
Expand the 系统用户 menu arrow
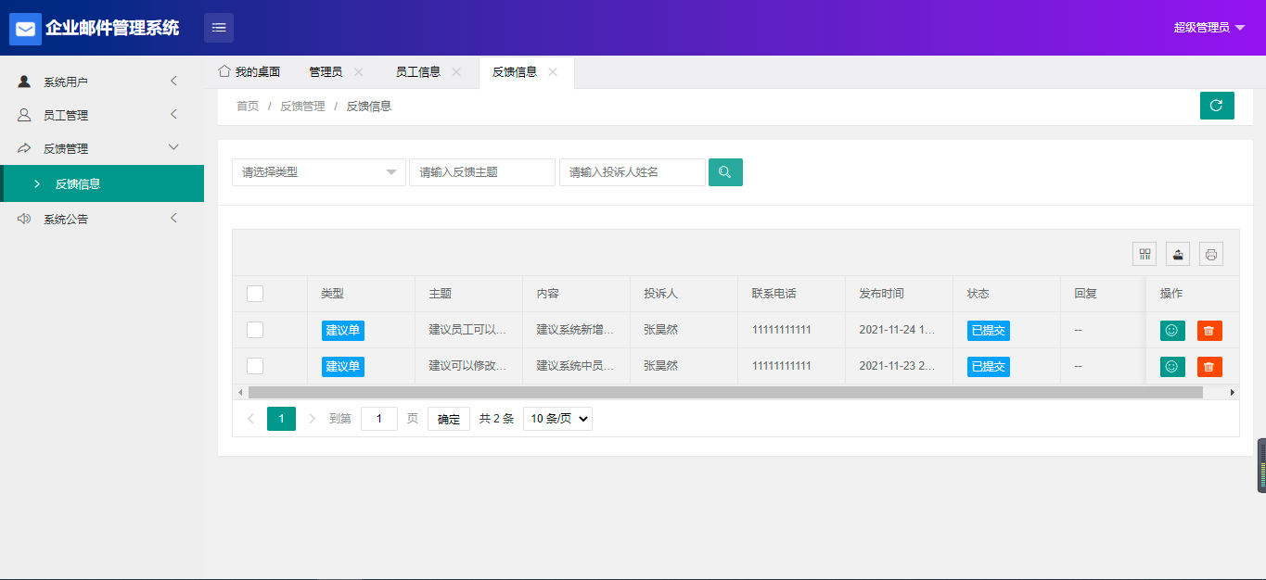pyautogui.click(x=173, y=82)
